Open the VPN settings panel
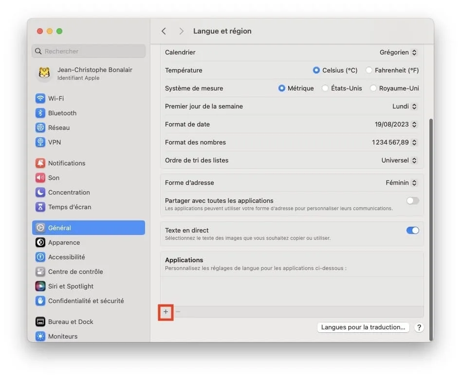Screen dimensions: 461x378 click(x=53, y=142)
